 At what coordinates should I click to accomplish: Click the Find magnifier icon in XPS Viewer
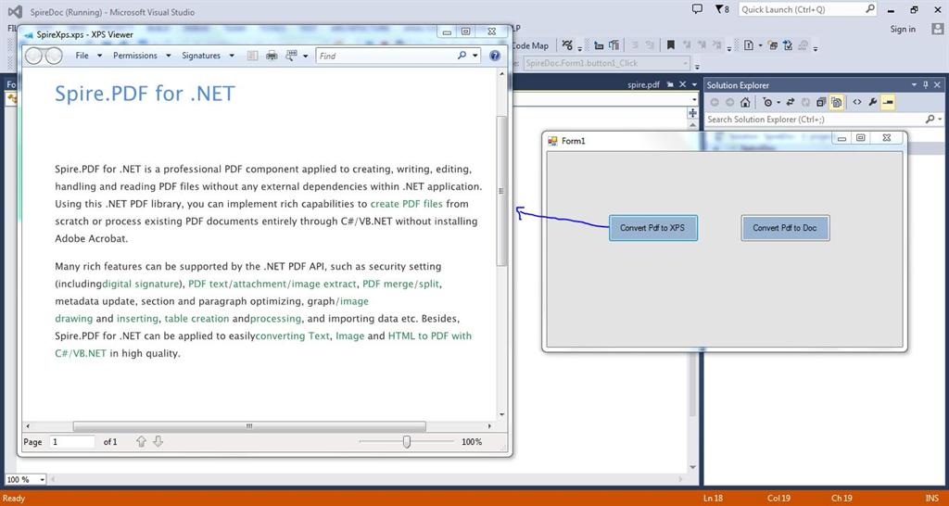pyautogui.click(x=462, y=56)
